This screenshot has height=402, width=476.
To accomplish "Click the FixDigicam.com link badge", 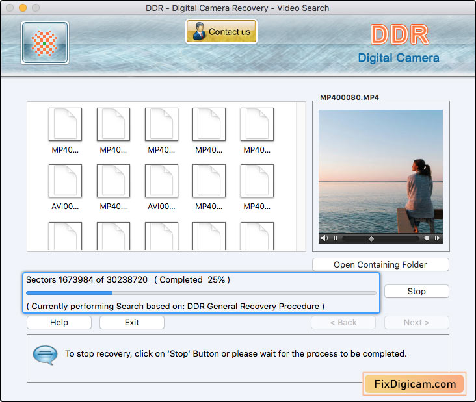I will click(x=414, y=384).
